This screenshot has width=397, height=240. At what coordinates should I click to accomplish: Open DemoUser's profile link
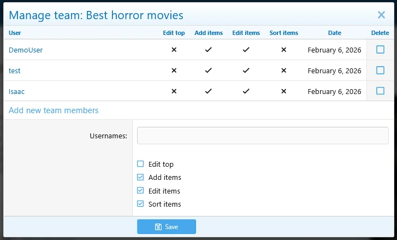click(26, 50)
